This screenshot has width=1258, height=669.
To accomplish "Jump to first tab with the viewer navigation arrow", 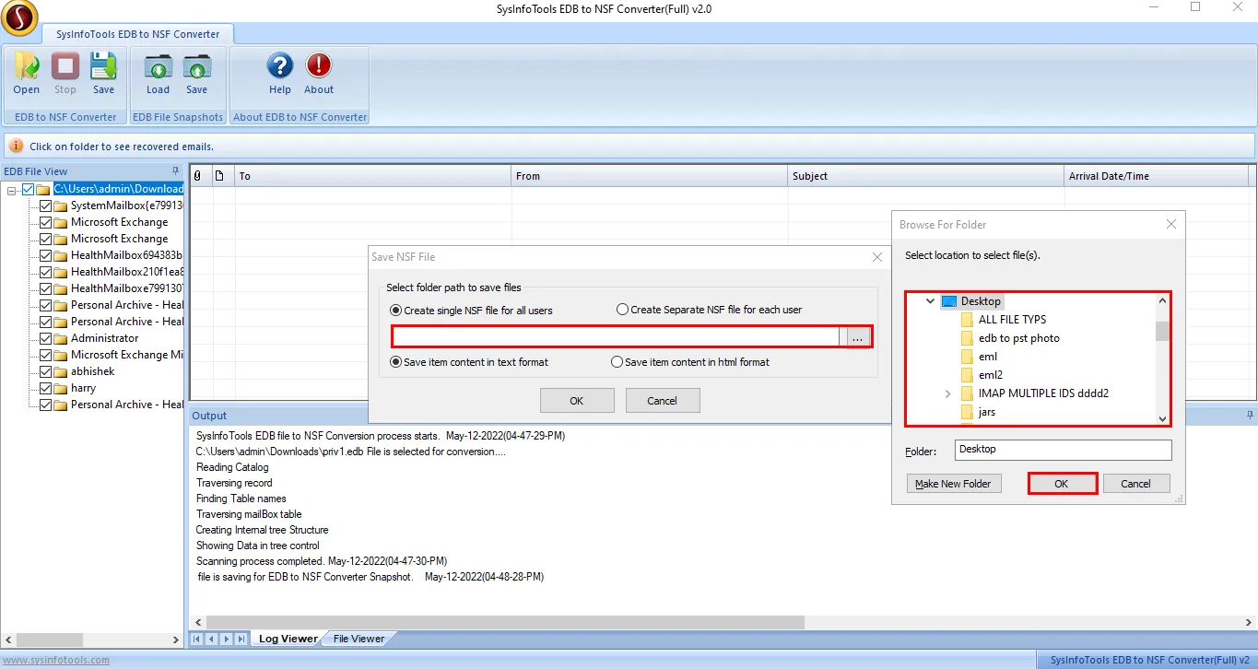I will point(197,639).
